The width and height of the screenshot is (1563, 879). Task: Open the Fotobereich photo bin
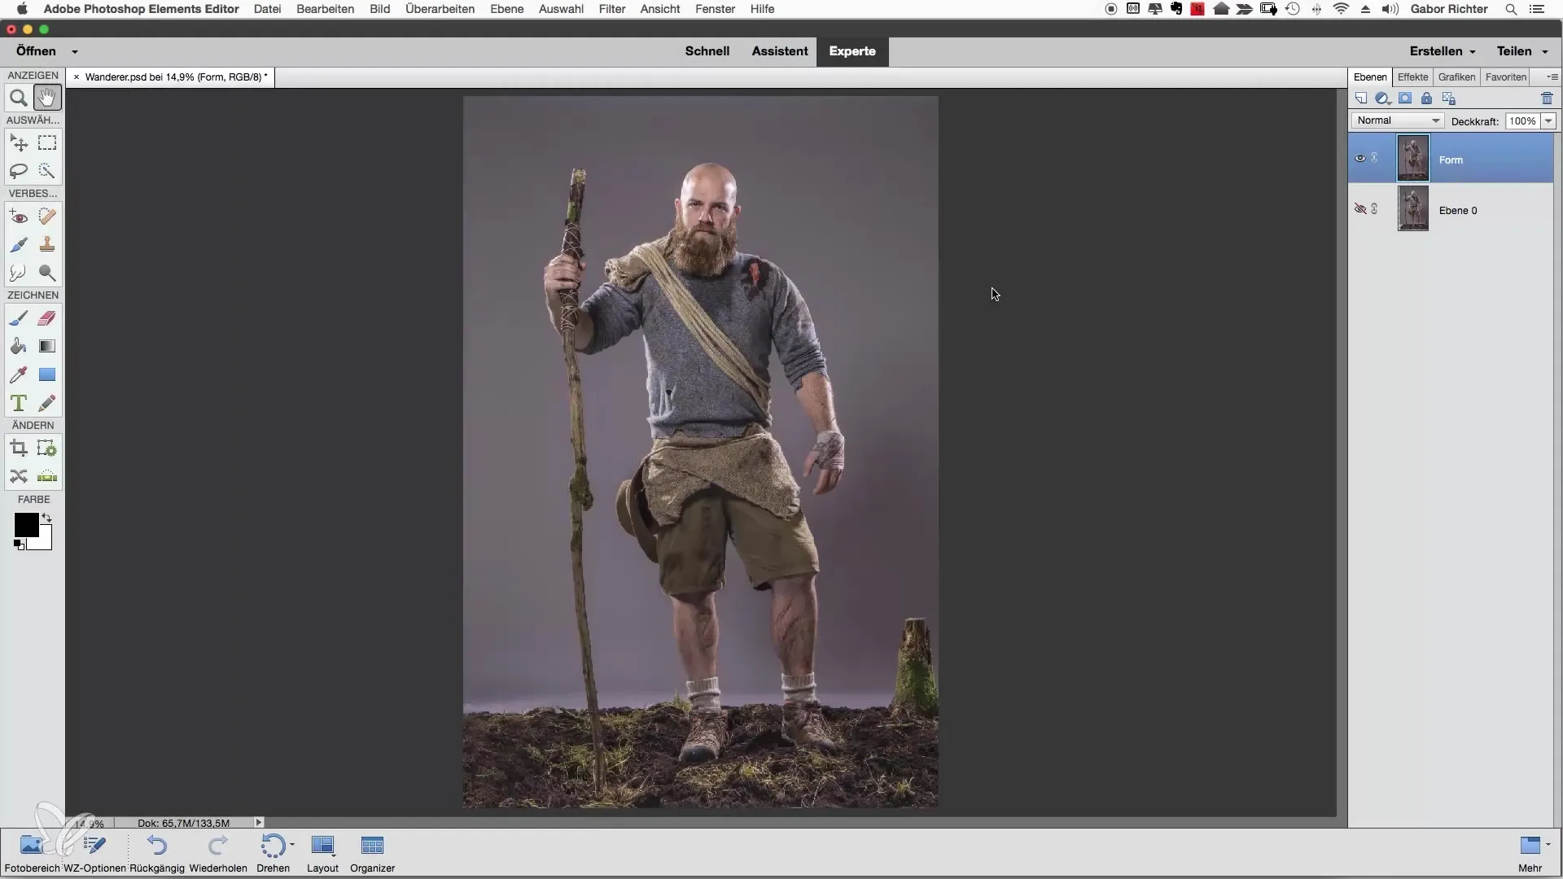pos(33,852)
